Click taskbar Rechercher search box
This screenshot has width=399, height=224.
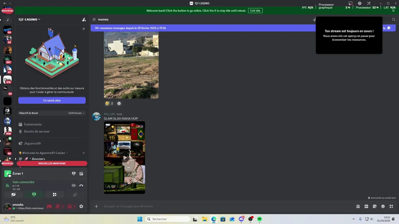[168, 219]
